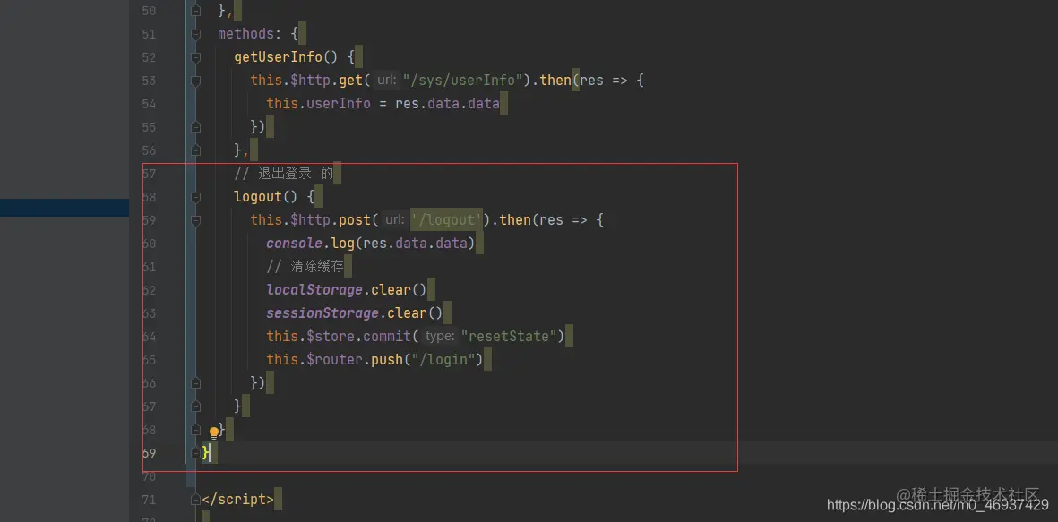Click line number 57 in the gutter
Image resolution: width=1058 pixels, height=522 pixels.
tap(149, 174)
